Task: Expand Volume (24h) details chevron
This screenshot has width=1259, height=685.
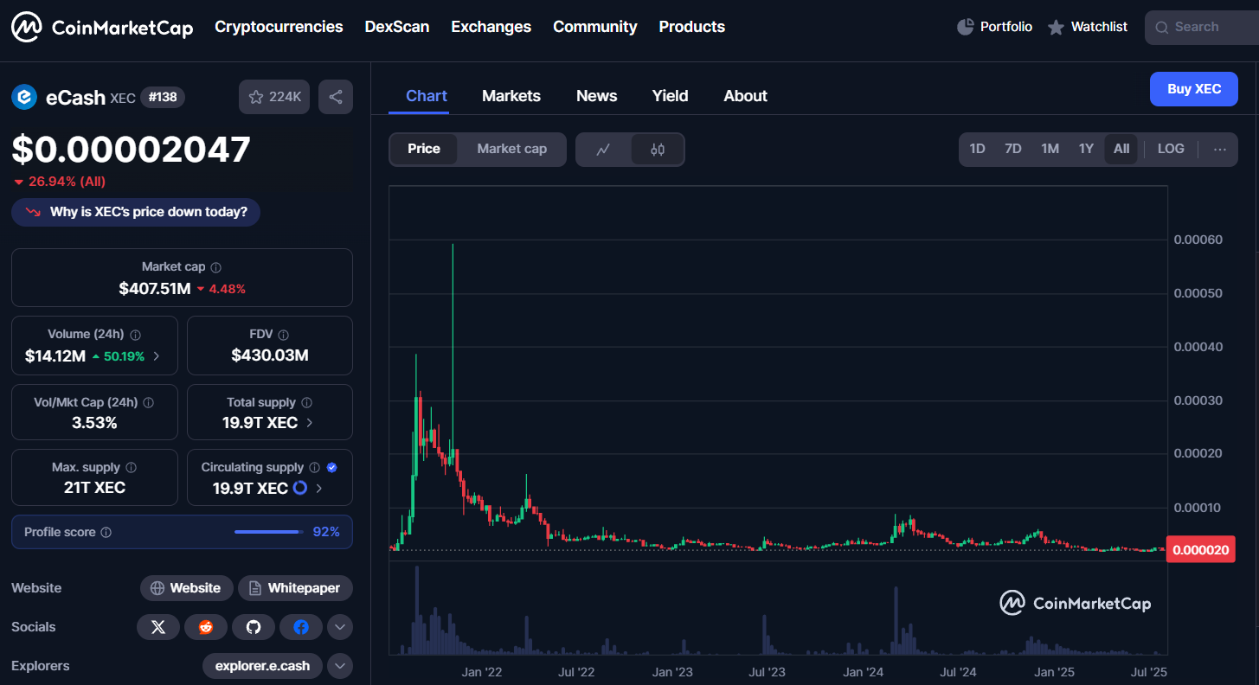Action: coord(157,355)
